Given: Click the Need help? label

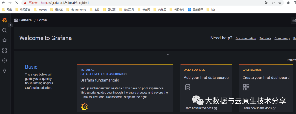Looking at the screenshot, I should pos(221,38).
